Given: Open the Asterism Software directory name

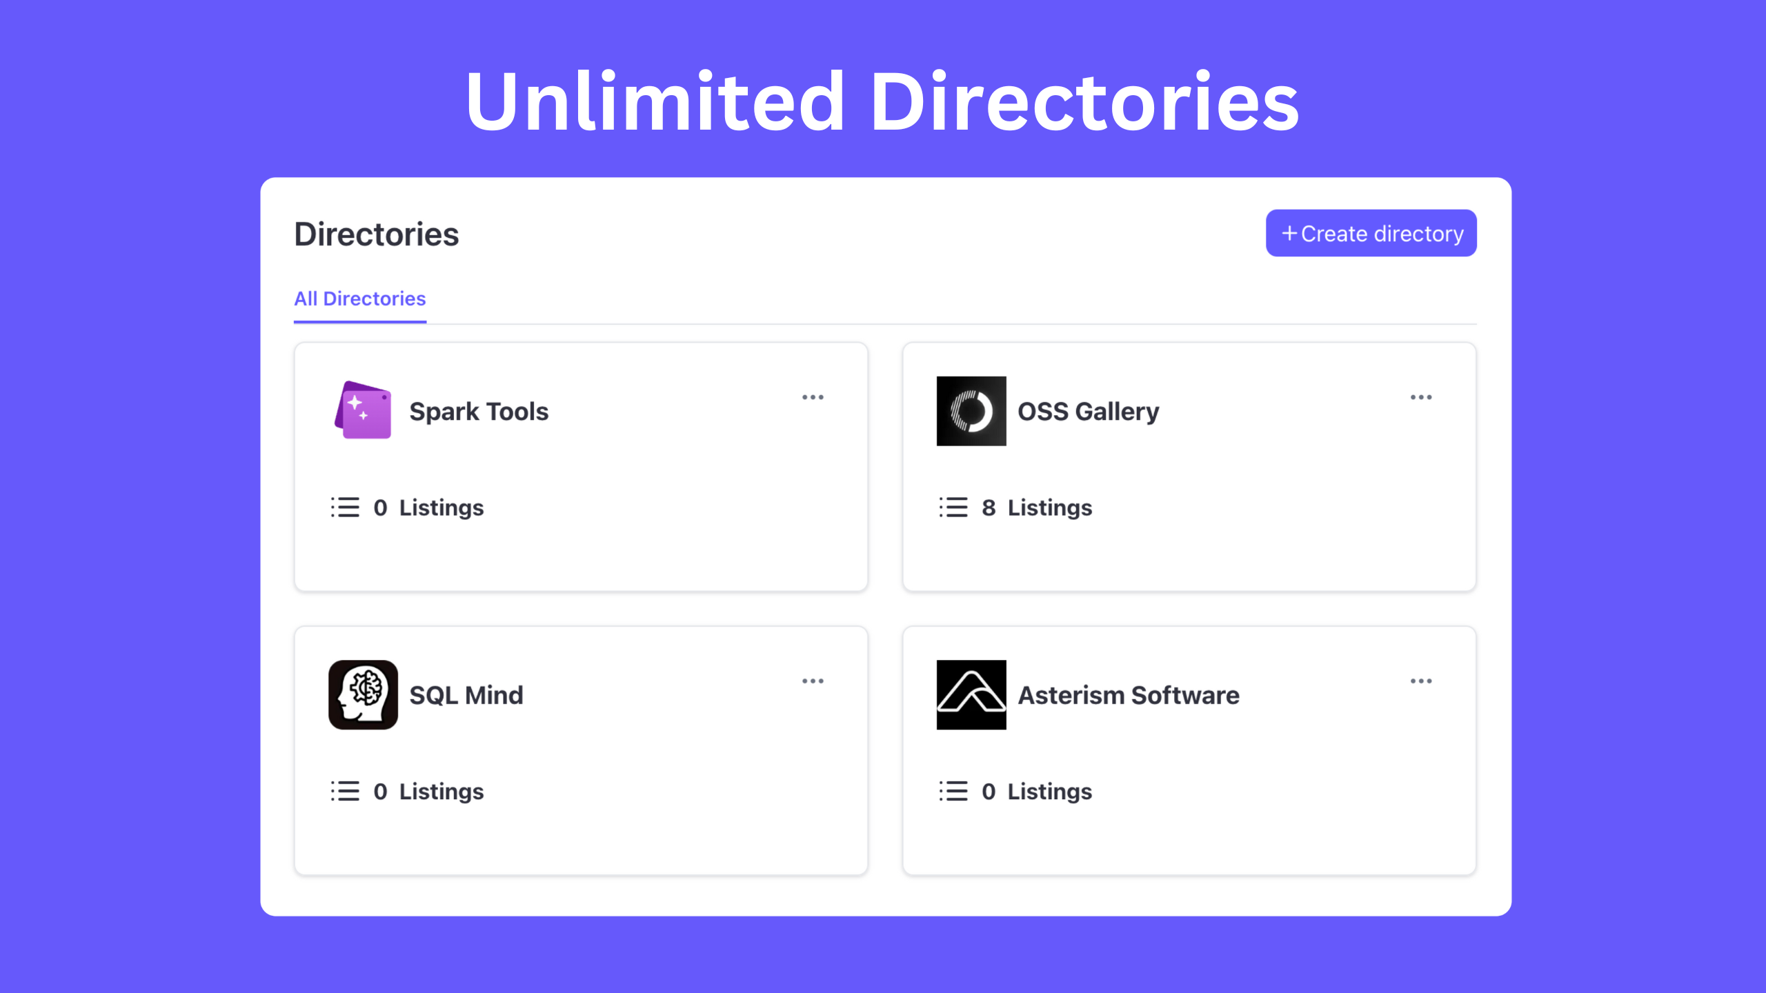Looking at the screenshot, I should tap(1129, 695).
